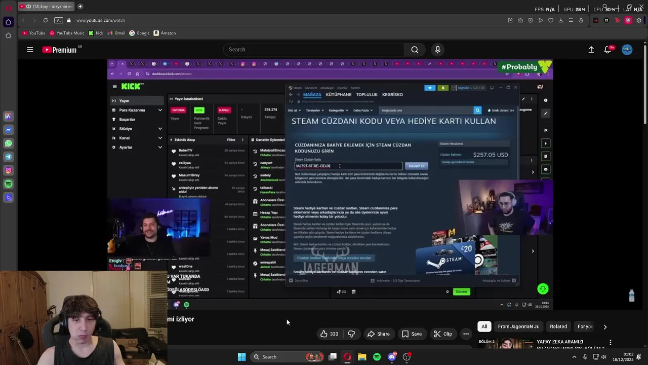The width and height of the screenshot is (648, 365).
Task: Click the Gönder button in Kick chat
Action: point(462,291)
